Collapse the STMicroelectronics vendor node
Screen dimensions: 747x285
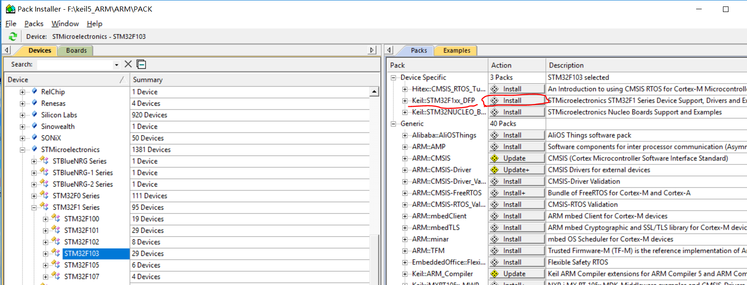click(22, 150)
